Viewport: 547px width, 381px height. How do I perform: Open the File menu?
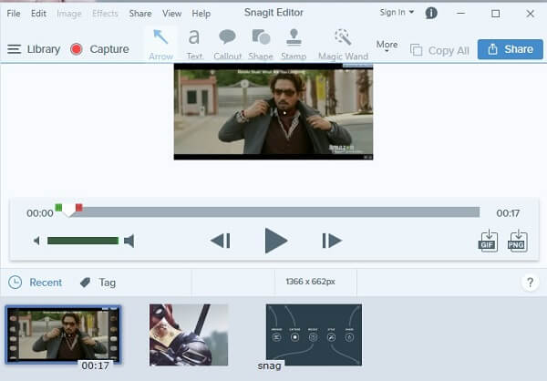[14, 14]
